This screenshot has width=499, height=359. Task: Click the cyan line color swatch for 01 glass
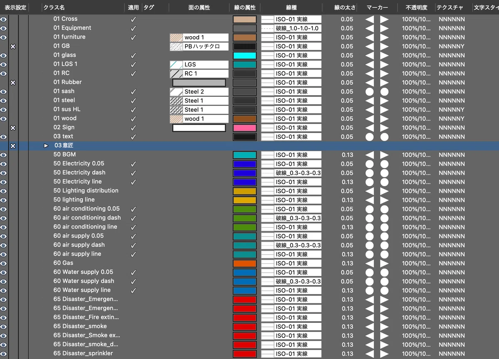245,56
